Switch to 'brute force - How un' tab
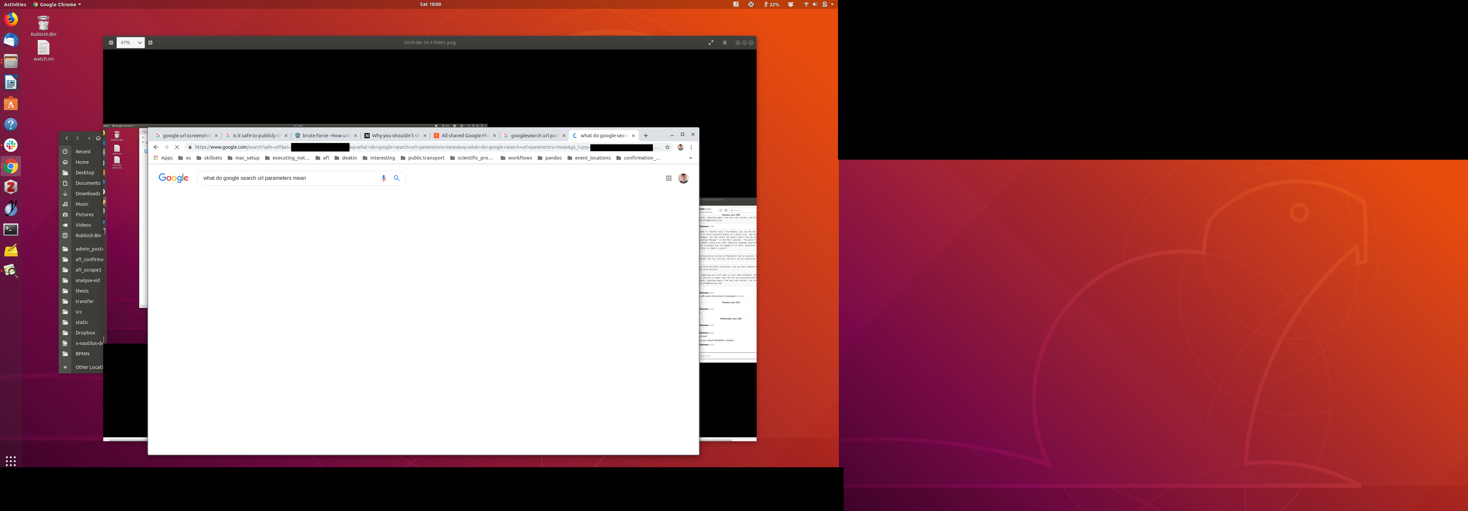1468x511 pixels. [x=325, y=136]
